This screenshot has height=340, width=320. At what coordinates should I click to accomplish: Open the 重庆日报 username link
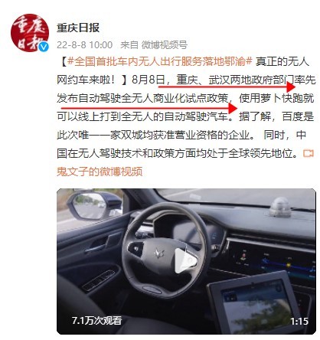[78, 28]
